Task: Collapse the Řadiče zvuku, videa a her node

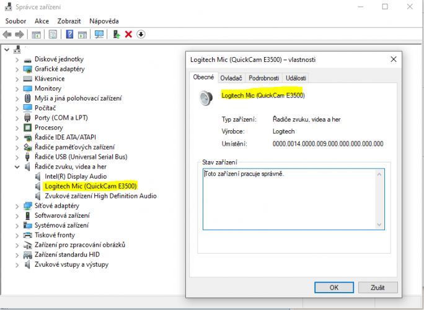Action: click(x=17, y=167)
